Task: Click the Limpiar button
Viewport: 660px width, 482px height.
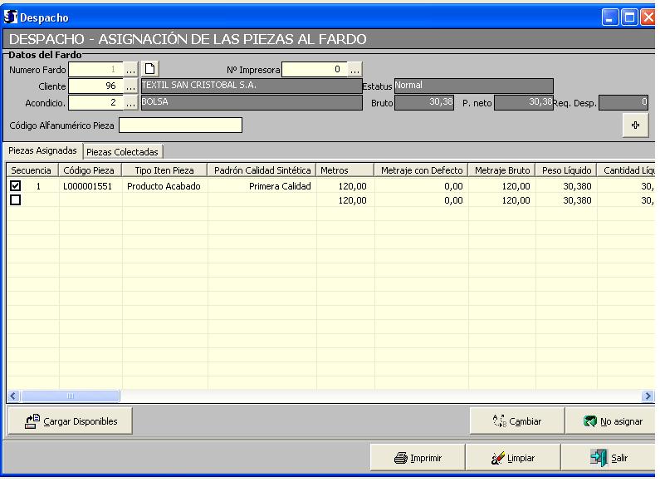Action: point(512,458)
